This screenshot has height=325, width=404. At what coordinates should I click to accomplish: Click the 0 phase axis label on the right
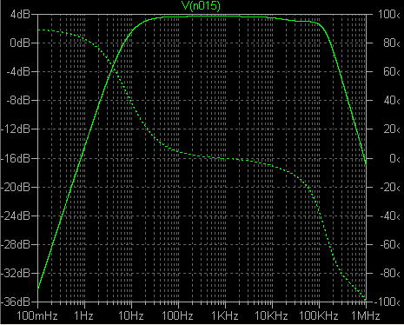click(x=394, y=158)
